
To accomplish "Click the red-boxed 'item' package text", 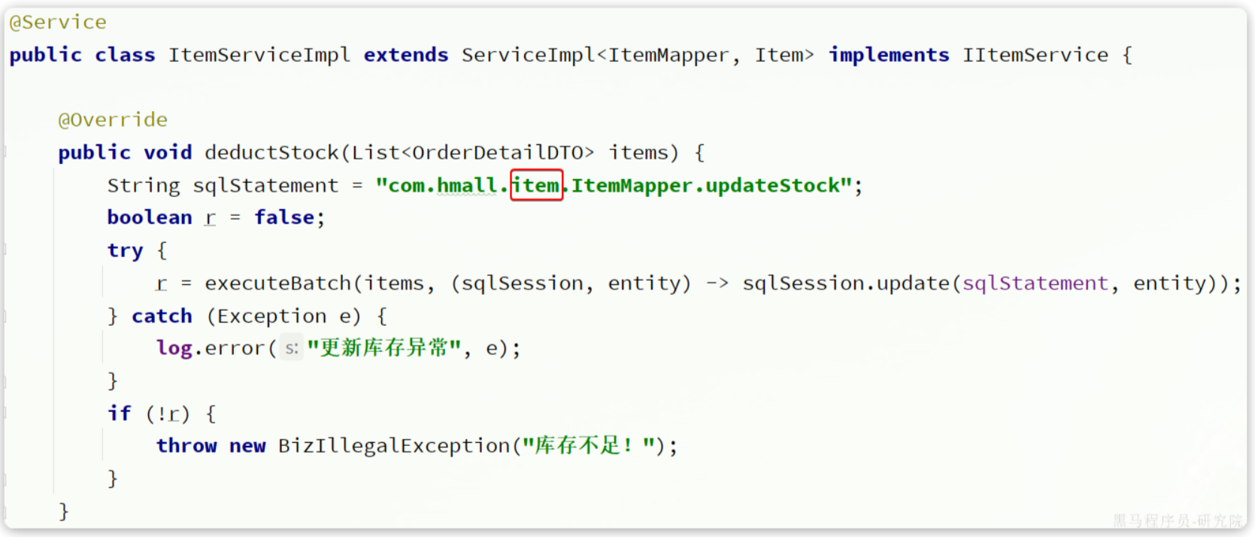I will [536, 185].
